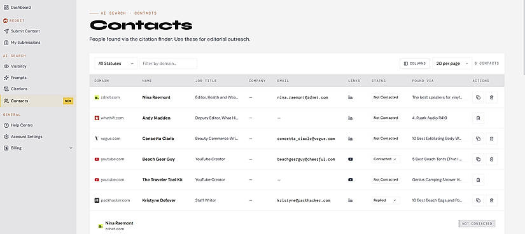Click email kristyne@packhacker.com
This screenshot has height=234, width=525.
[x=304, y=200]
